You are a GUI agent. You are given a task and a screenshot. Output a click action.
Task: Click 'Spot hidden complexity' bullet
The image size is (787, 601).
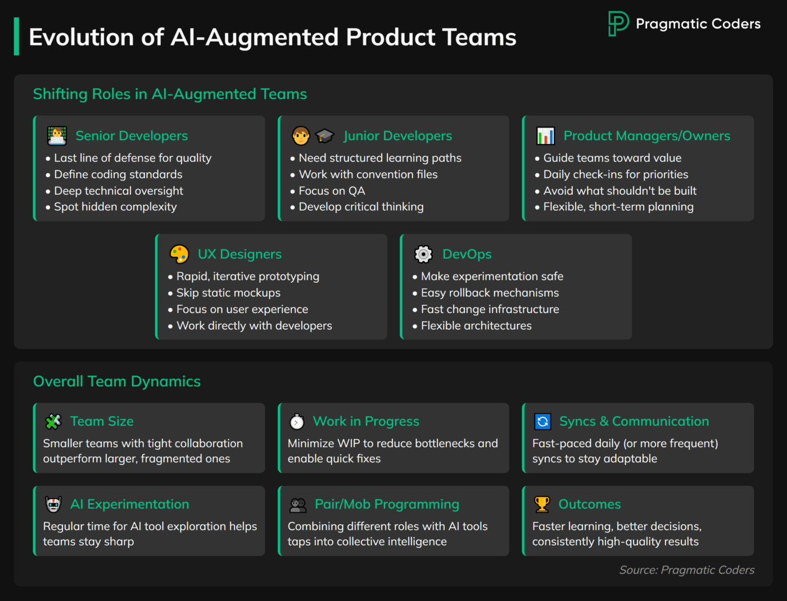click(x=115, y=207)
